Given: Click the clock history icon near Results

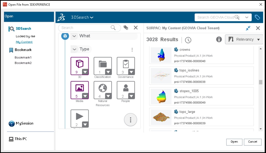Looking at the screenshot, I should coord(188,40).
